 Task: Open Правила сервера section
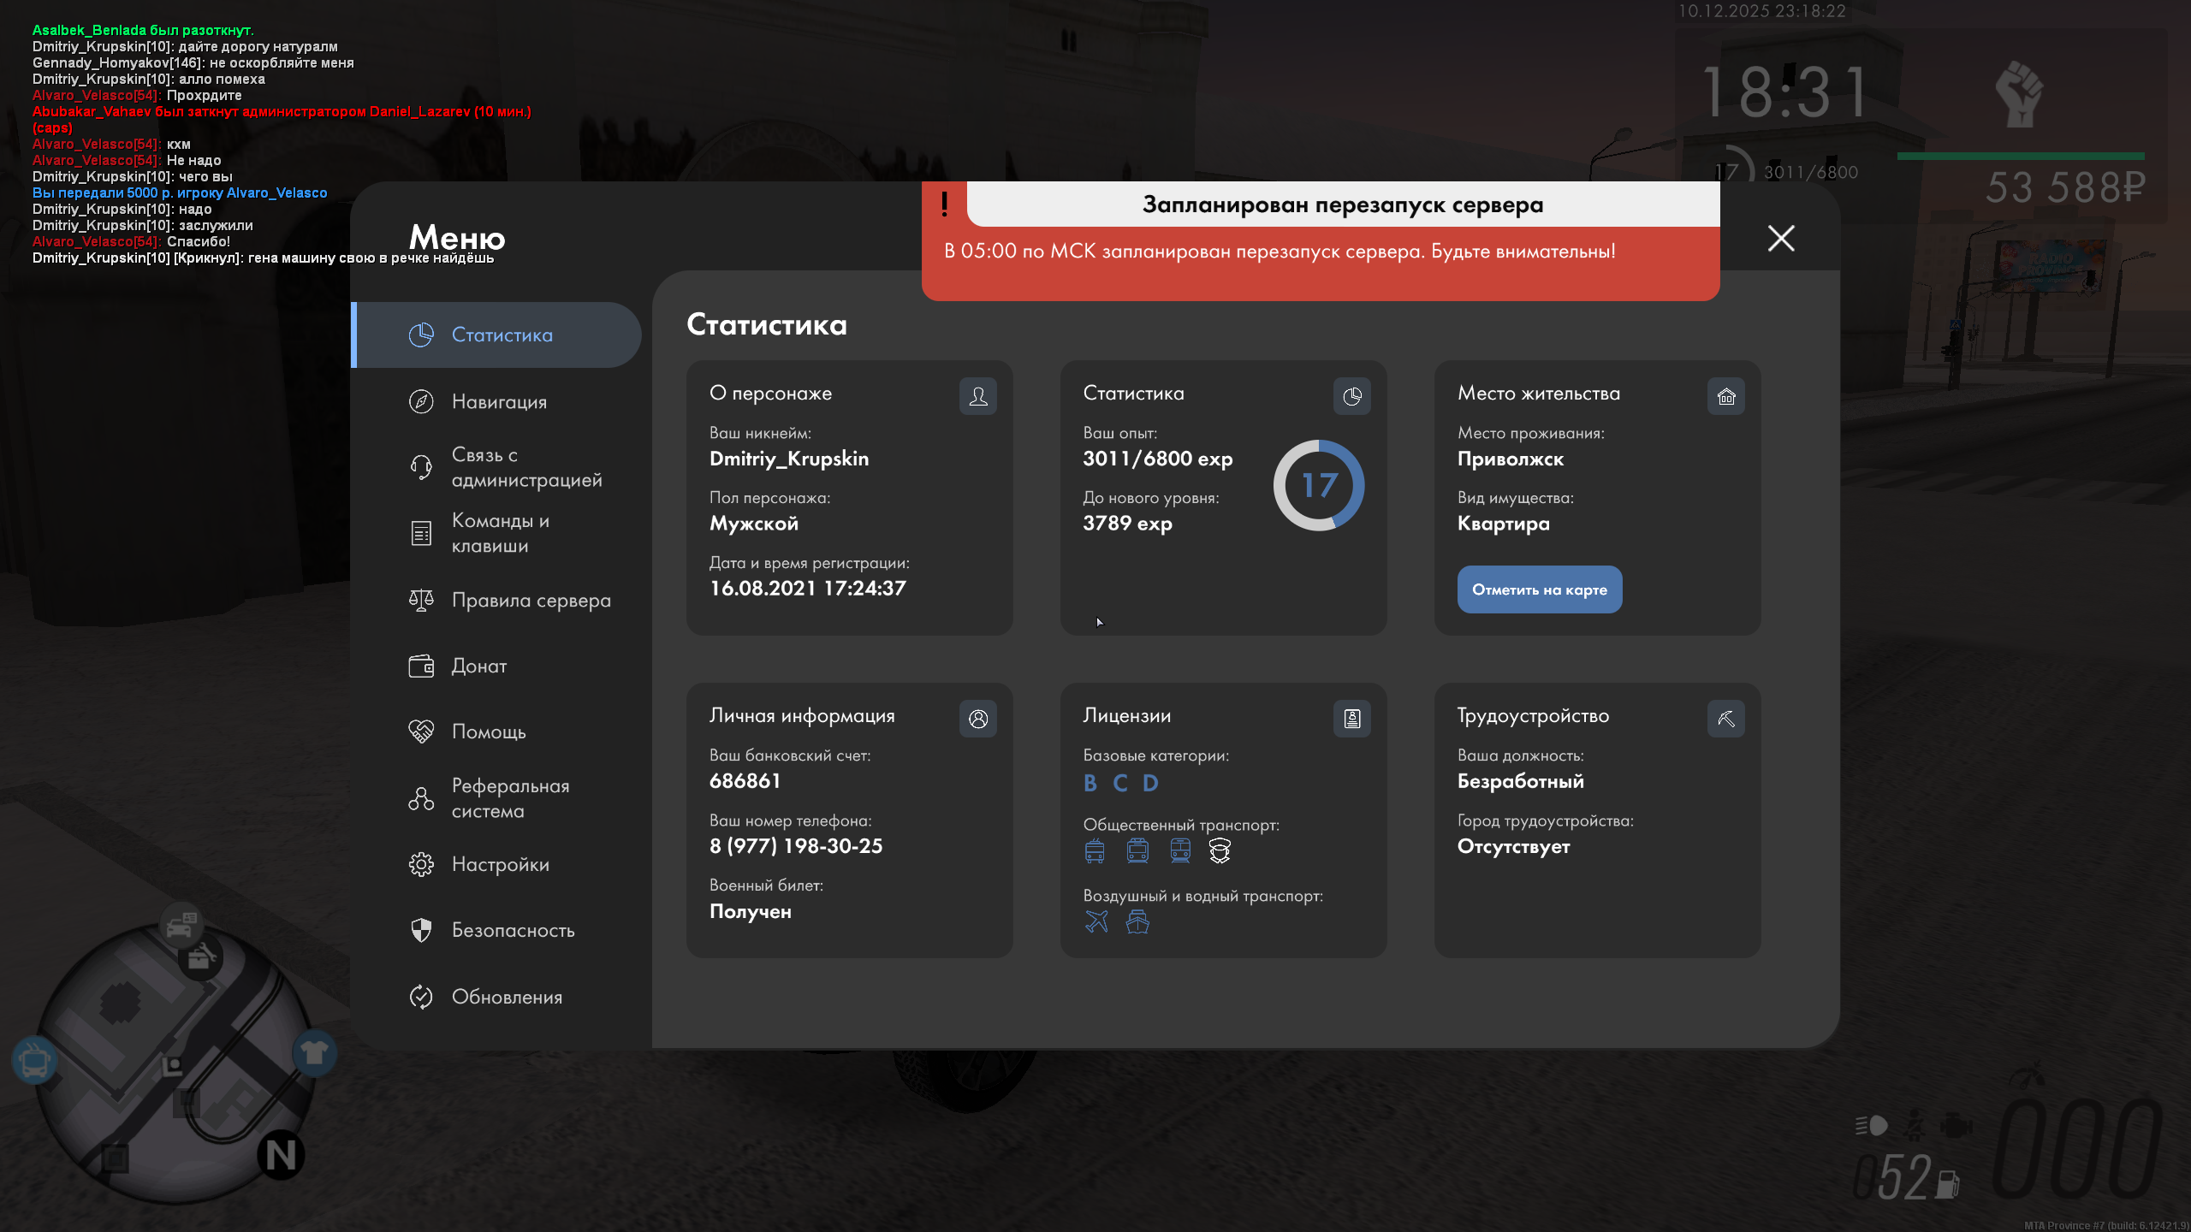point(531,600)
